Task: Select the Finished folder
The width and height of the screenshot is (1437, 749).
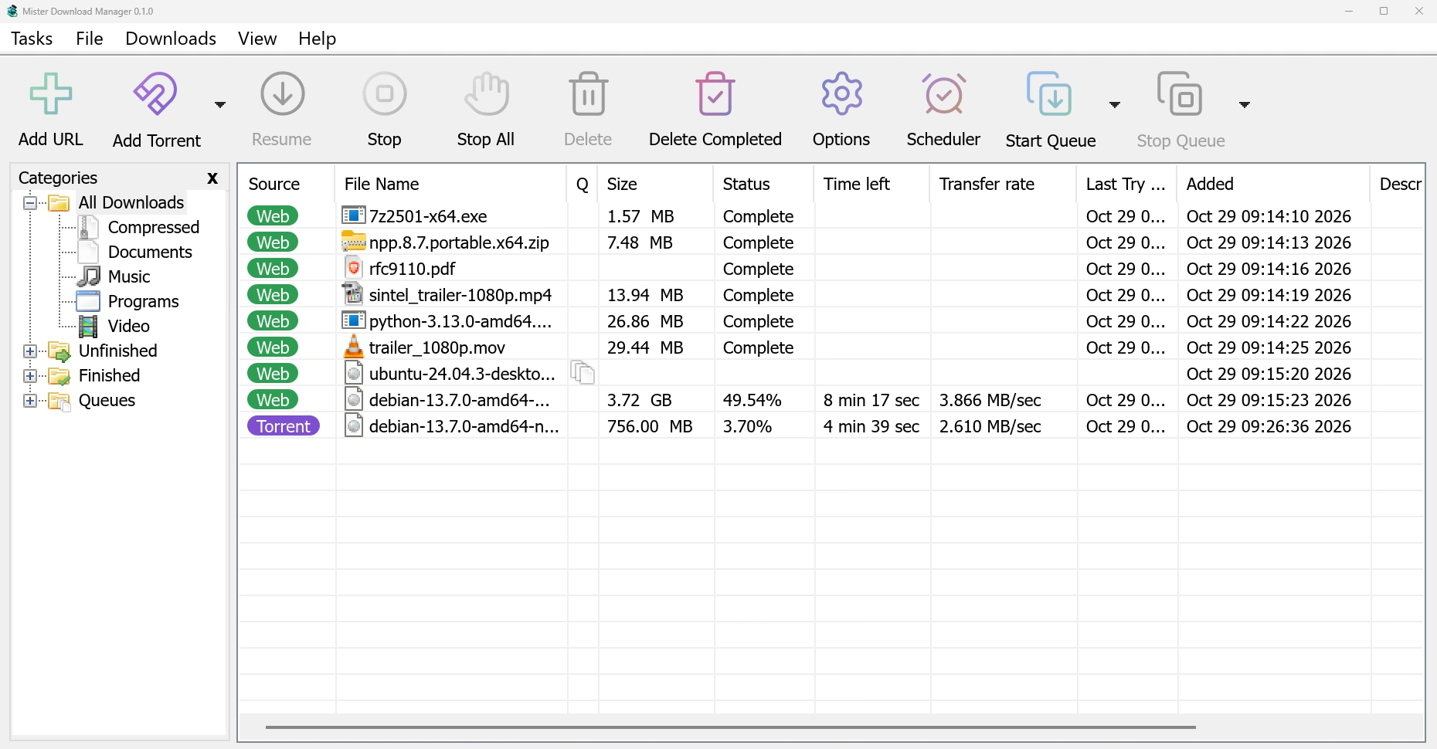Action: pos(110,375)
